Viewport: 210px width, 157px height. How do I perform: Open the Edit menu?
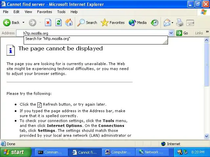16,12
